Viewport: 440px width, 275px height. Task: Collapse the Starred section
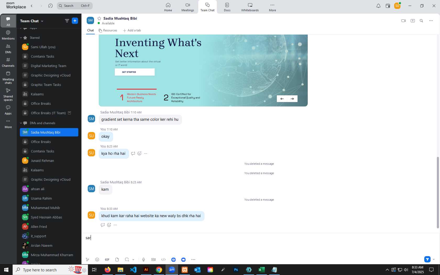[21, 38]
